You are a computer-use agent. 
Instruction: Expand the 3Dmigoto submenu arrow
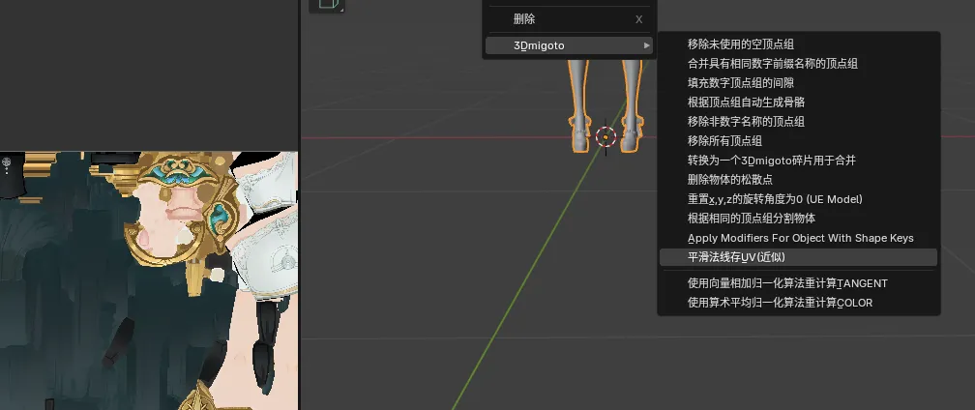[647, 45]
